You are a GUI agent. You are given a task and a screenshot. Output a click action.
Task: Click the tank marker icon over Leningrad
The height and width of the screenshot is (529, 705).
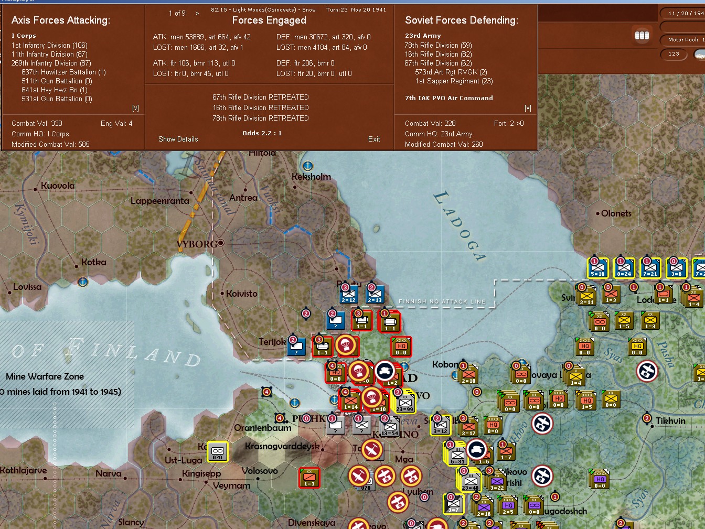[385, 371]
